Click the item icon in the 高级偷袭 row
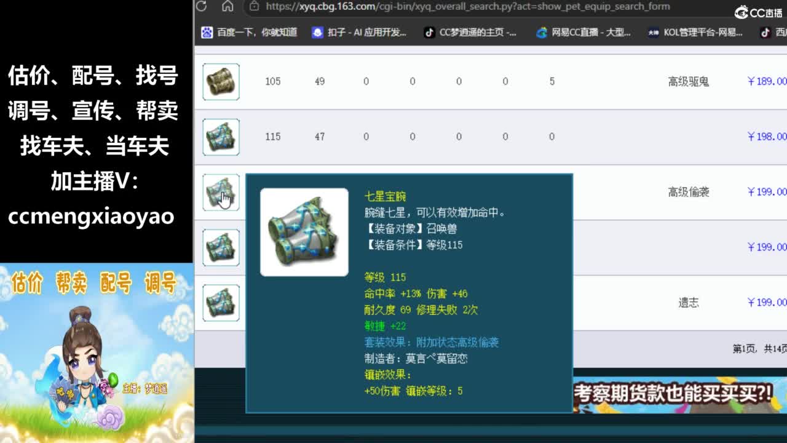This screenshot has height=443, width=787. pyautogui.click(x=221, y=192)
